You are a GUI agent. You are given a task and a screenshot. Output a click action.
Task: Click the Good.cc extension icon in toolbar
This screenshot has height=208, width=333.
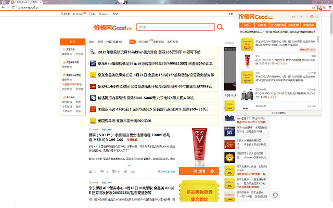coord(319,7)
